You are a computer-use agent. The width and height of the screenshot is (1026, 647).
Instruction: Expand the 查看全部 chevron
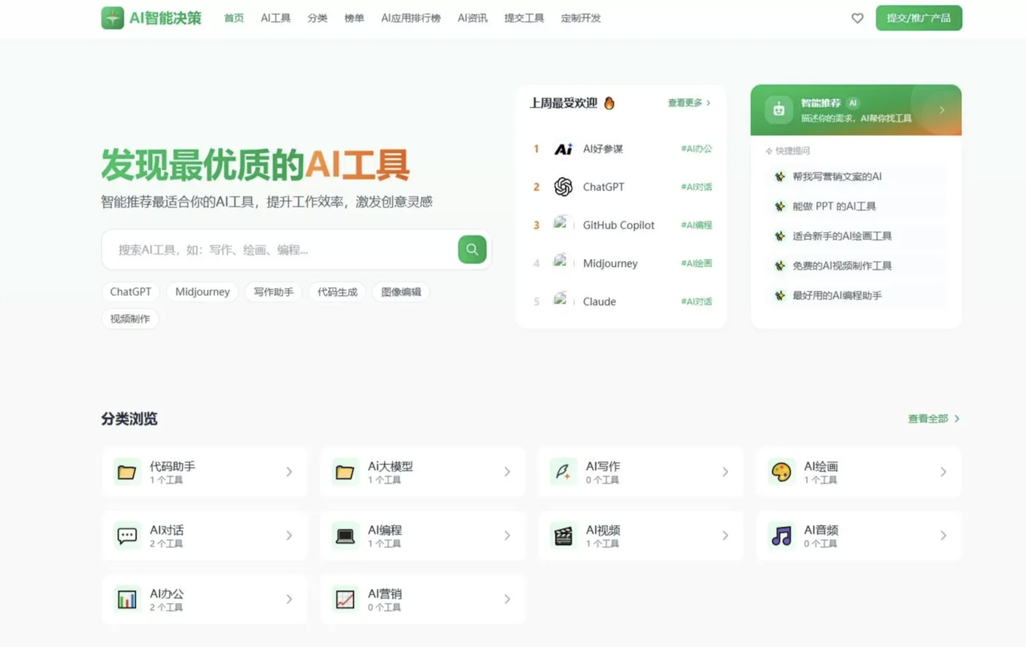pos(956,419)
